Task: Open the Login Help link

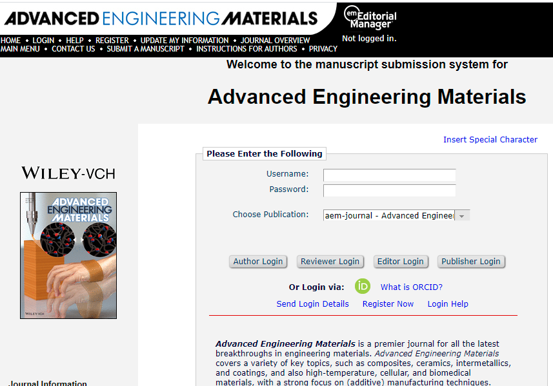Action: coord(448,304)
